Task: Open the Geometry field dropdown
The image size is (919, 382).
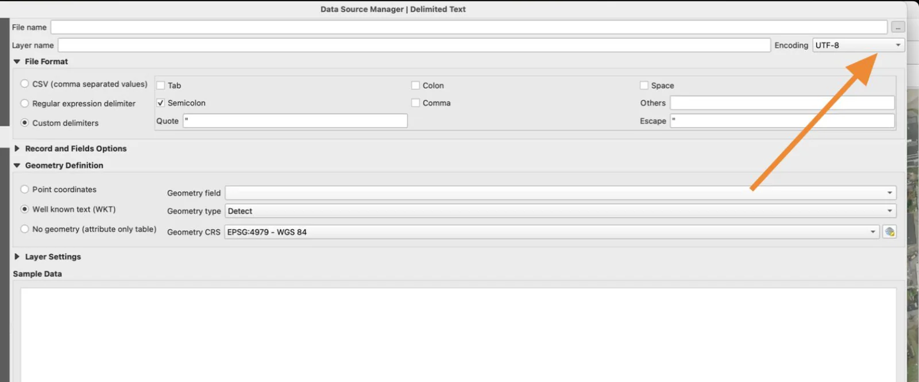Action: point(560,193)
